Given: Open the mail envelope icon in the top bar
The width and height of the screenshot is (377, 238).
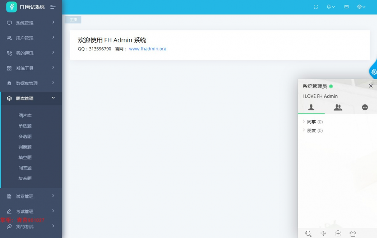Looking at the screenshot, I should coord(346,6).
